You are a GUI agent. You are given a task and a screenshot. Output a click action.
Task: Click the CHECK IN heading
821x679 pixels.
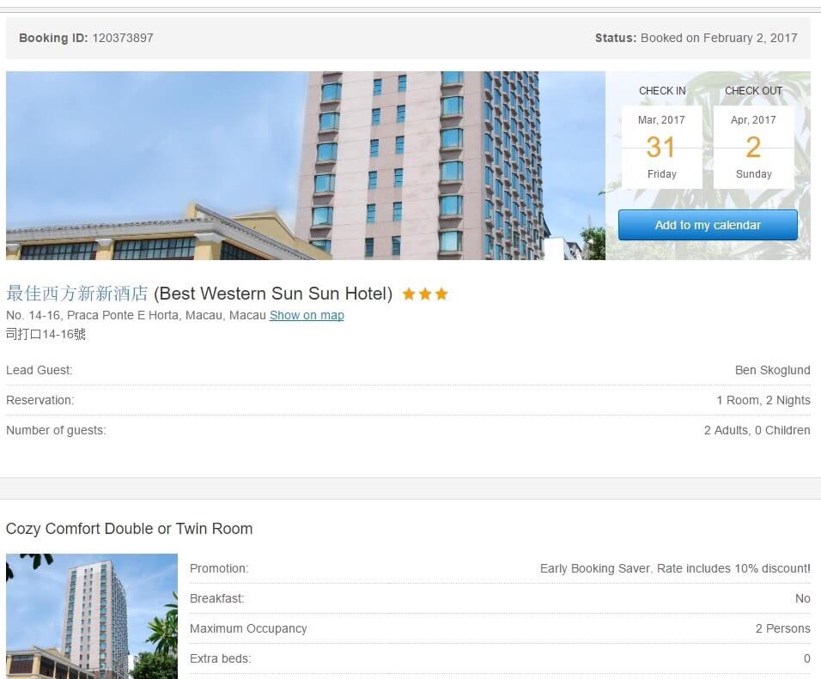[x=662, y=91]
